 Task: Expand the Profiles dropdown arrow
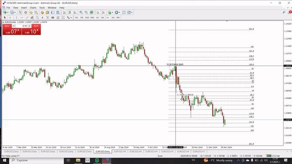(15, 12)
